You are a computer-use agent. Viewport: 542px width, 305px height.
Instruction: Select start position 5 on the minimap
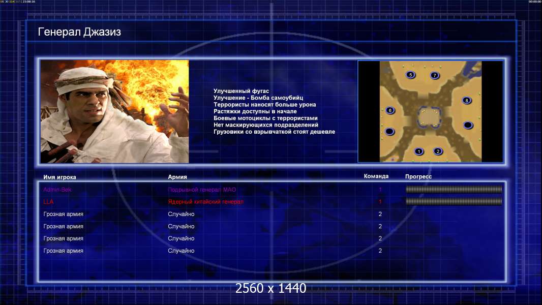pyautogui.click(x=411, y=75)
